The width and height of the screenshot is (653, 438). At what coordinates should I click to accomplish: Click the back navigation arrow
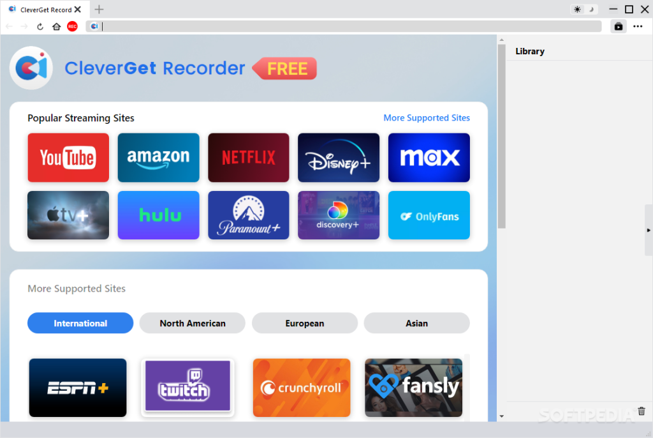click(9, 26)
